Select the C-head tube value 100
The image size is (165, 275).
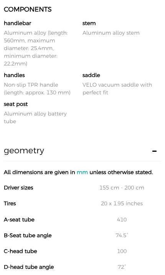[x=122, y=251]
